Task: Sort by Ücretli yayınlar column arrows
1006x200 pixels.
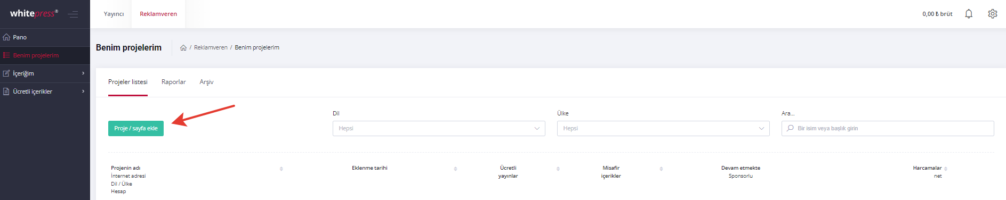Action: (558, 169)
